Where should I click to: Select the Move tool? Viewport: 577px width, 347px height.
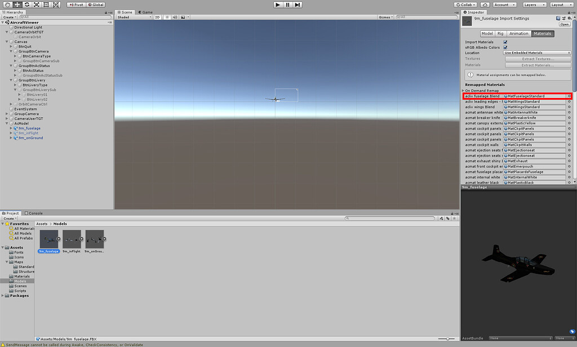(x=17, y=5)
